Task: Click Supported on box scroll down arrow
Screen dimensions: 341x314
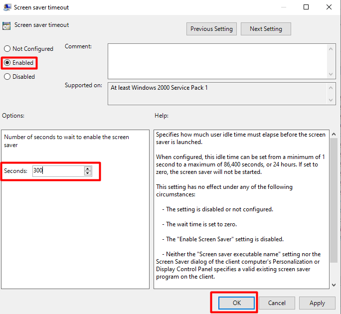Action: 332,101
